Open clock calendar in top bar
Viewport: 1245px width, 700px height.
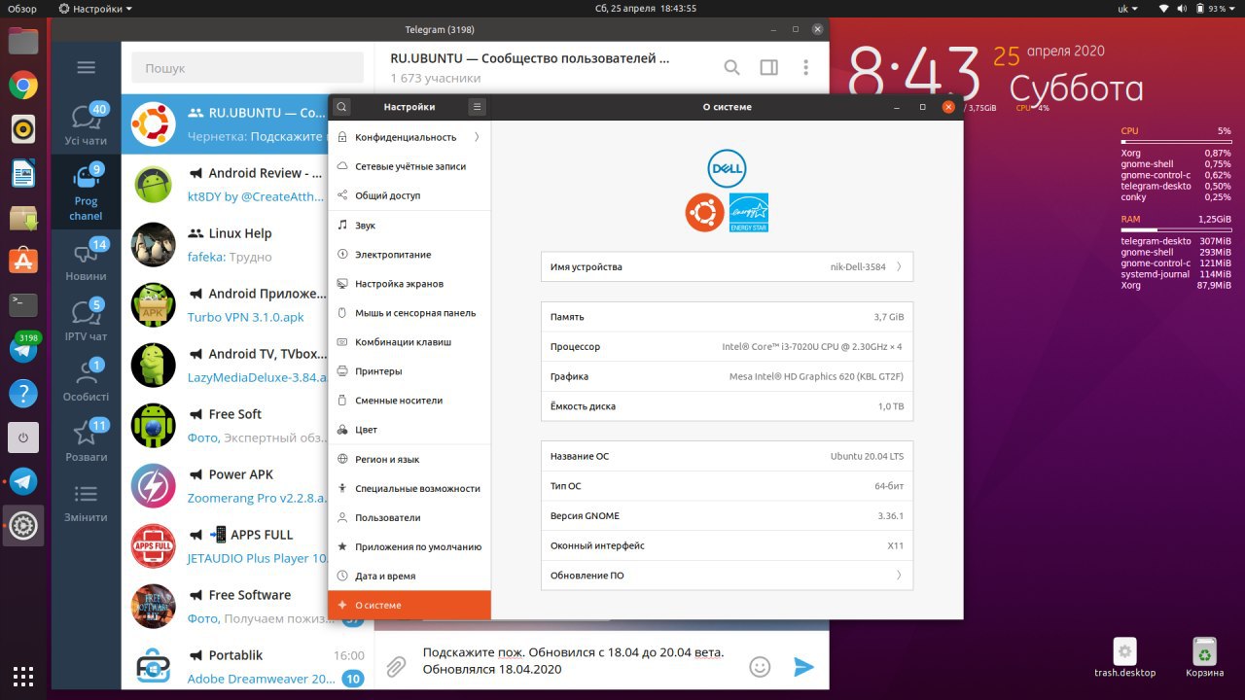(x=645, y=8)
